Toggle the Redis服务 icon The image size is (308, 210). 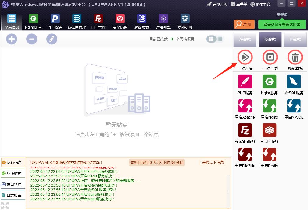tap(269, 130)
